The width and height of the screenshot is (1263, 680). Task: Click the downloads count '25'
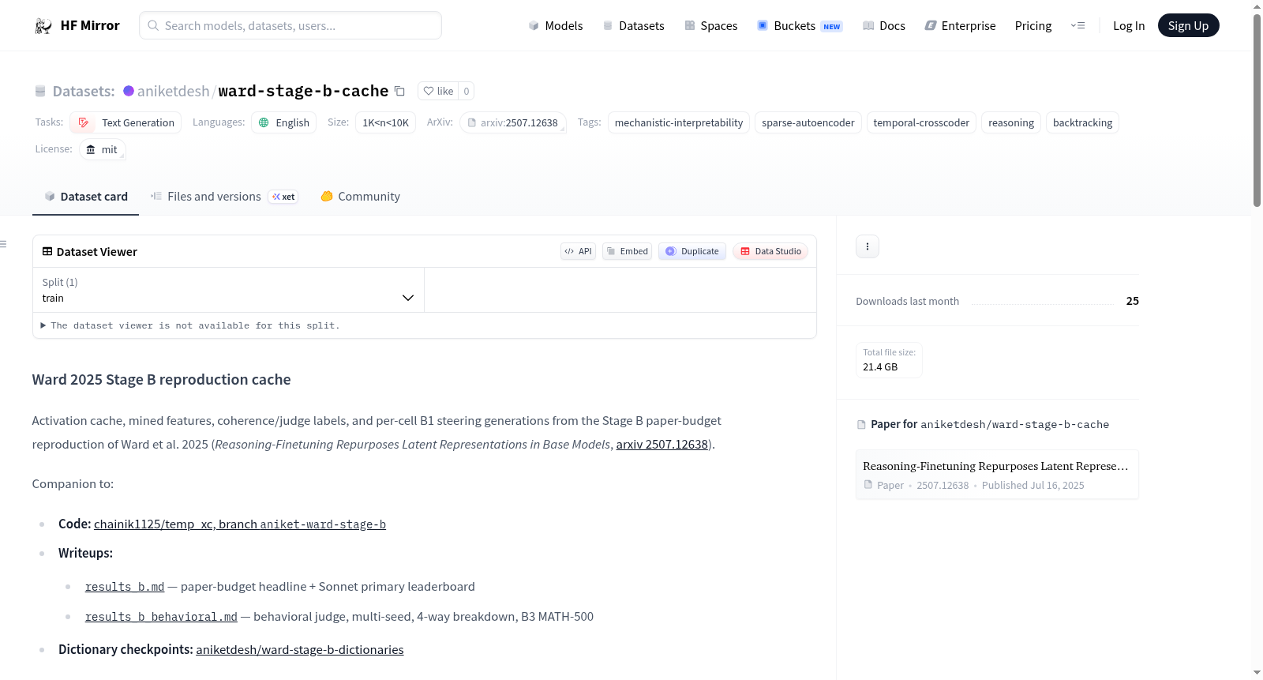(x=1133, y=301)
